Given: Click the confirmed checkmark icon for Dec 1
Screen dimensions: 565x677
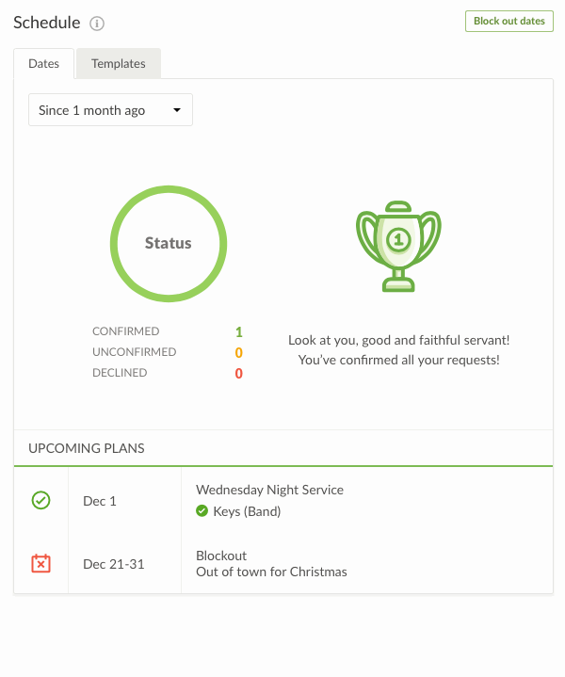Looking at the screenshot, I should point(40,500).
